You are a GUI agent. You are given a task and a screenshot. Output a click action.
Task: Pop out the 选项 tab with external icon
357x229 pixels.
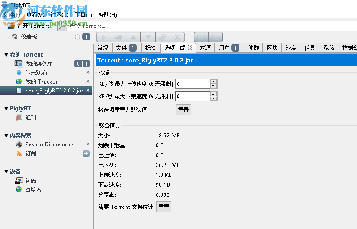click(x=183, y=48)
